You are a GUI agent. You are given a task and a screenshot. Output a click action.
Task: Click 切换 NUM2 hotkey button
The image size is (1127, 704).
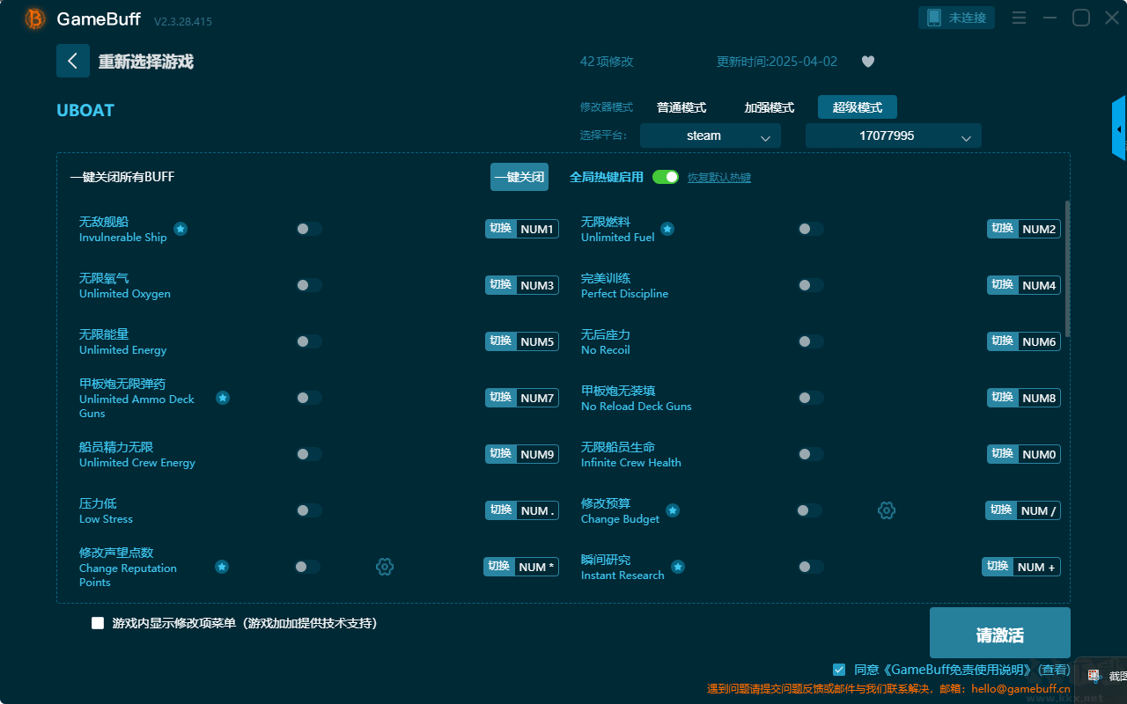point(1024,229)
